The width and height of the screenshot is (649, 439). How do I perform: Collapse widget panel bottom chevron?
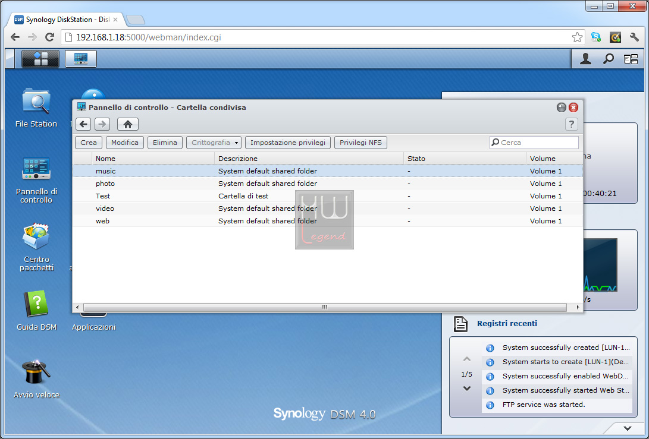click(x=628, y=428)
